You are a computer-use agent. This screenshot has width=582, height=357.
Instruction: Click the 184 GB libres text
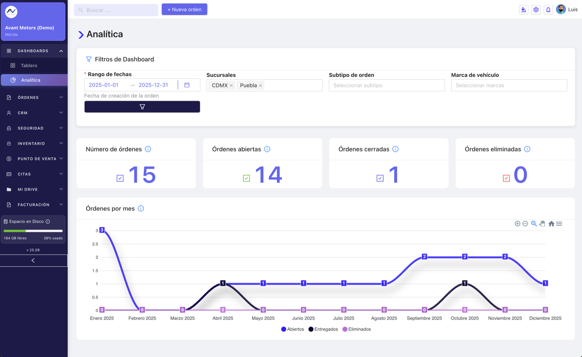point(15,238)
